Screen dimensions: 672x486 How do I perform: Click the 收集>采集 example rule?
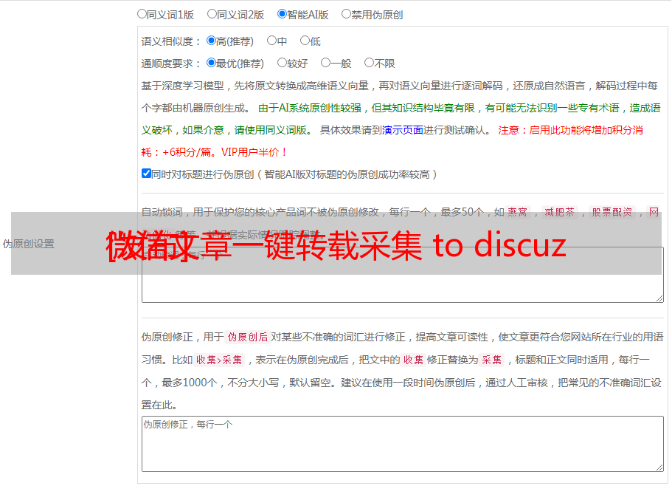[219, 360]
